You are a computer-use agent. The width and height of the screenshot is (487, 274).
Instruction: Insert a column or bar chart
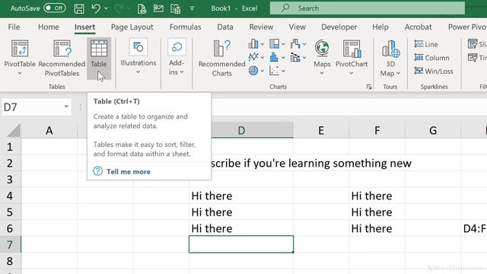pyautogui.click(x=256, y=44)
